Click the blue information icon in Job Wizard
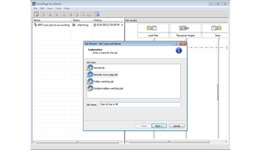This screenshot has height=150, width=261. coord(179,51)
